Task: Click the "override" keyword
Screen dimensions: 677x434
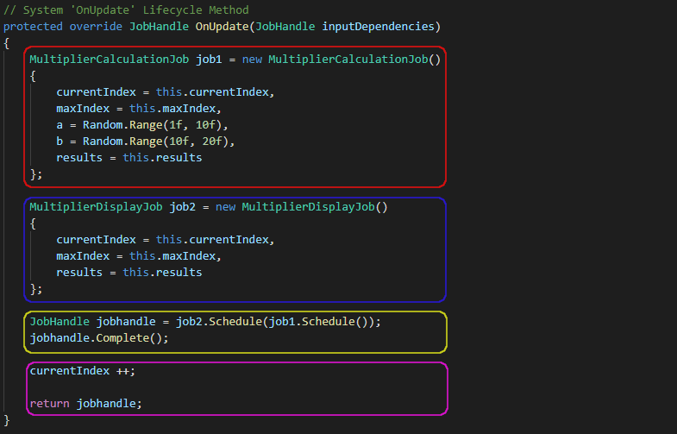Action: click(96, 27)
